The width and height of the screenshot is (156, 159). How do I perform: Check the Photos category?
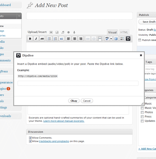[142, 112]
